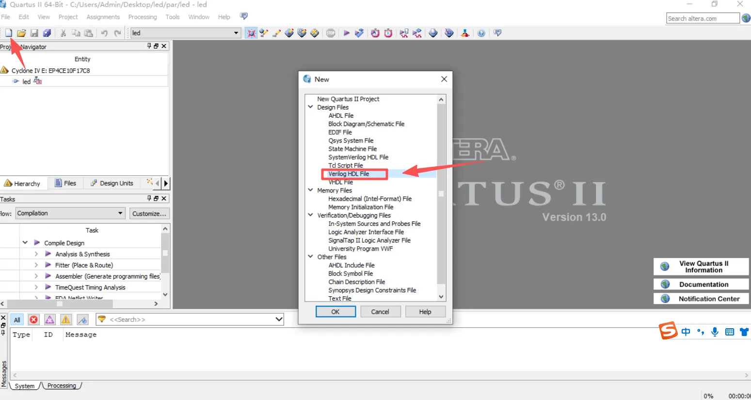Click the soft keyboard icon in the IME bar
This screenshot has width=751, height=400.
[x=730, y=332]
